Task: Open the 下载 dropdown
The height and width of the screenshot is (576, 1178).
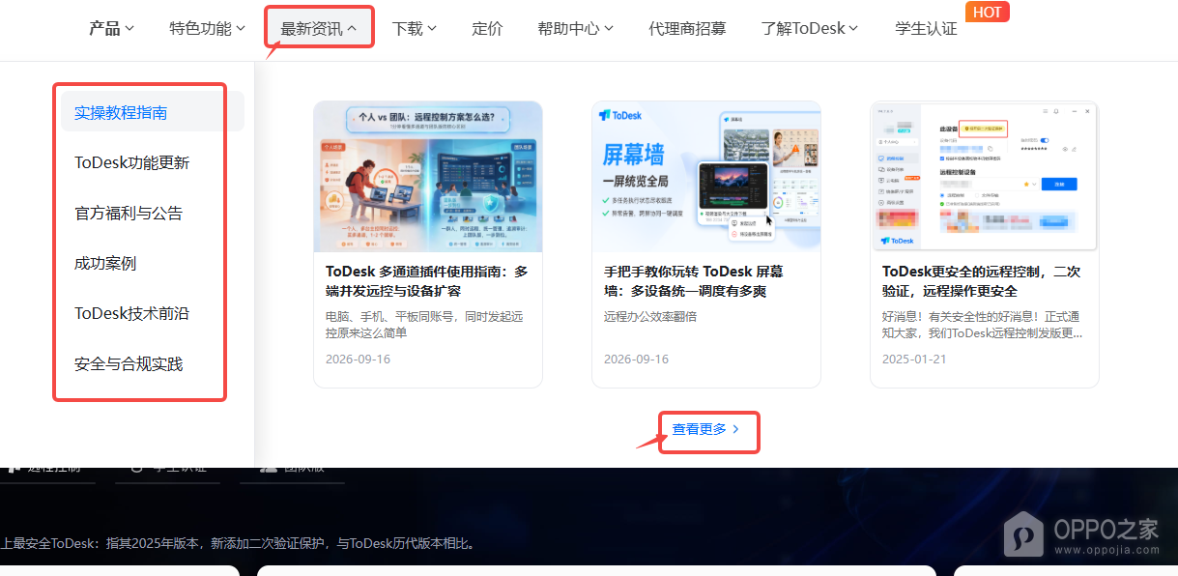Action: coord(415,28)
